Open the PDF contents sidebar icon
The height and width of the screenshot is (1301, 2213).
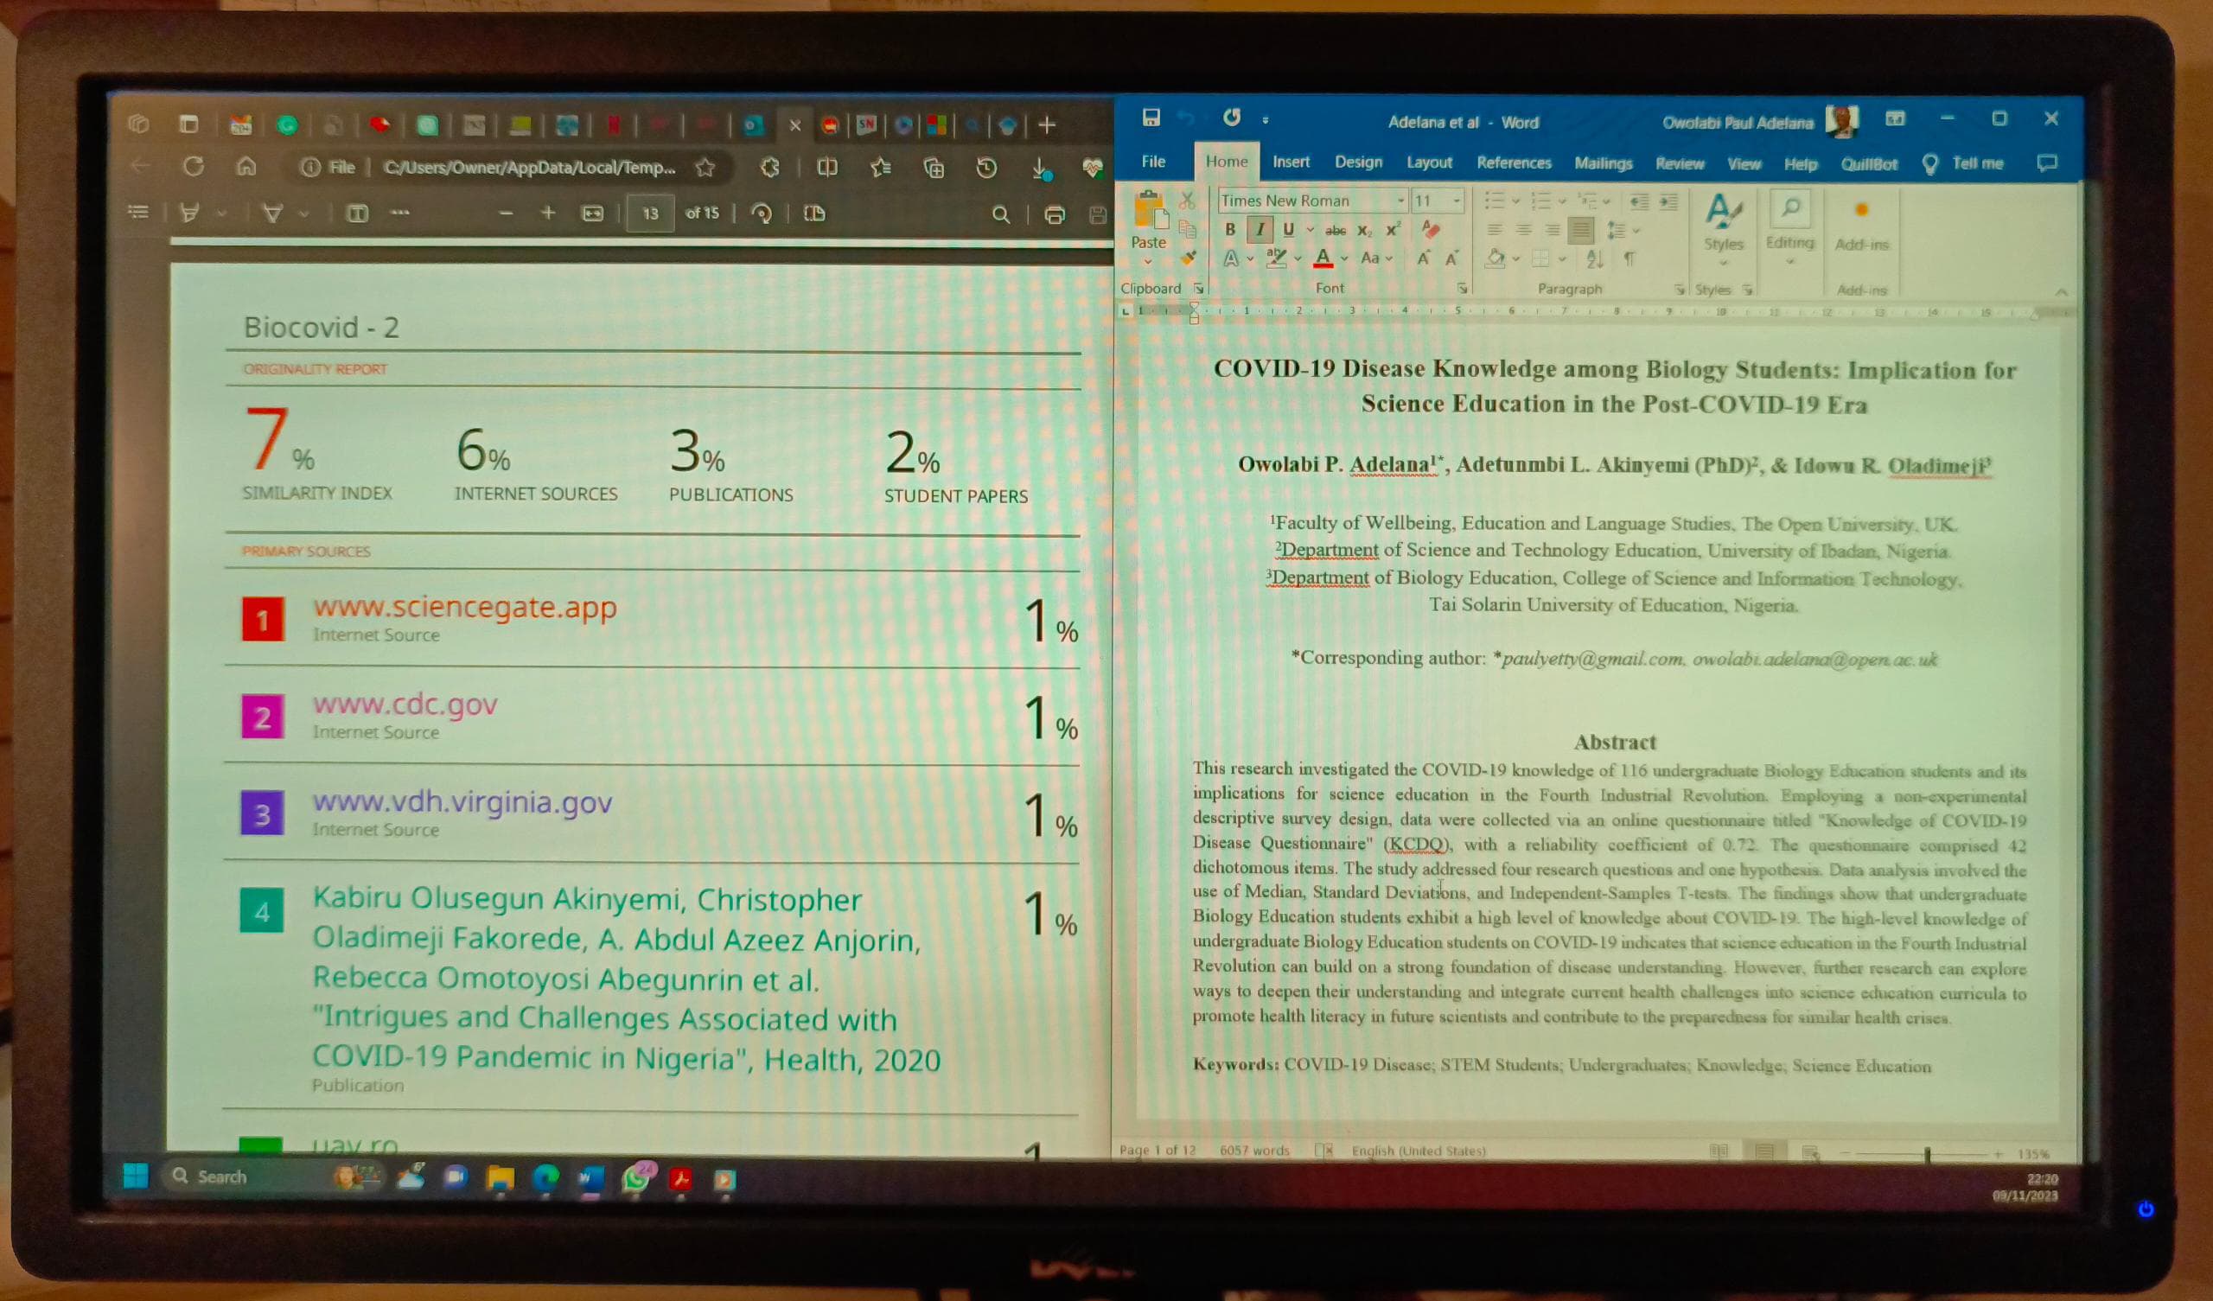[x=137, y=212]
